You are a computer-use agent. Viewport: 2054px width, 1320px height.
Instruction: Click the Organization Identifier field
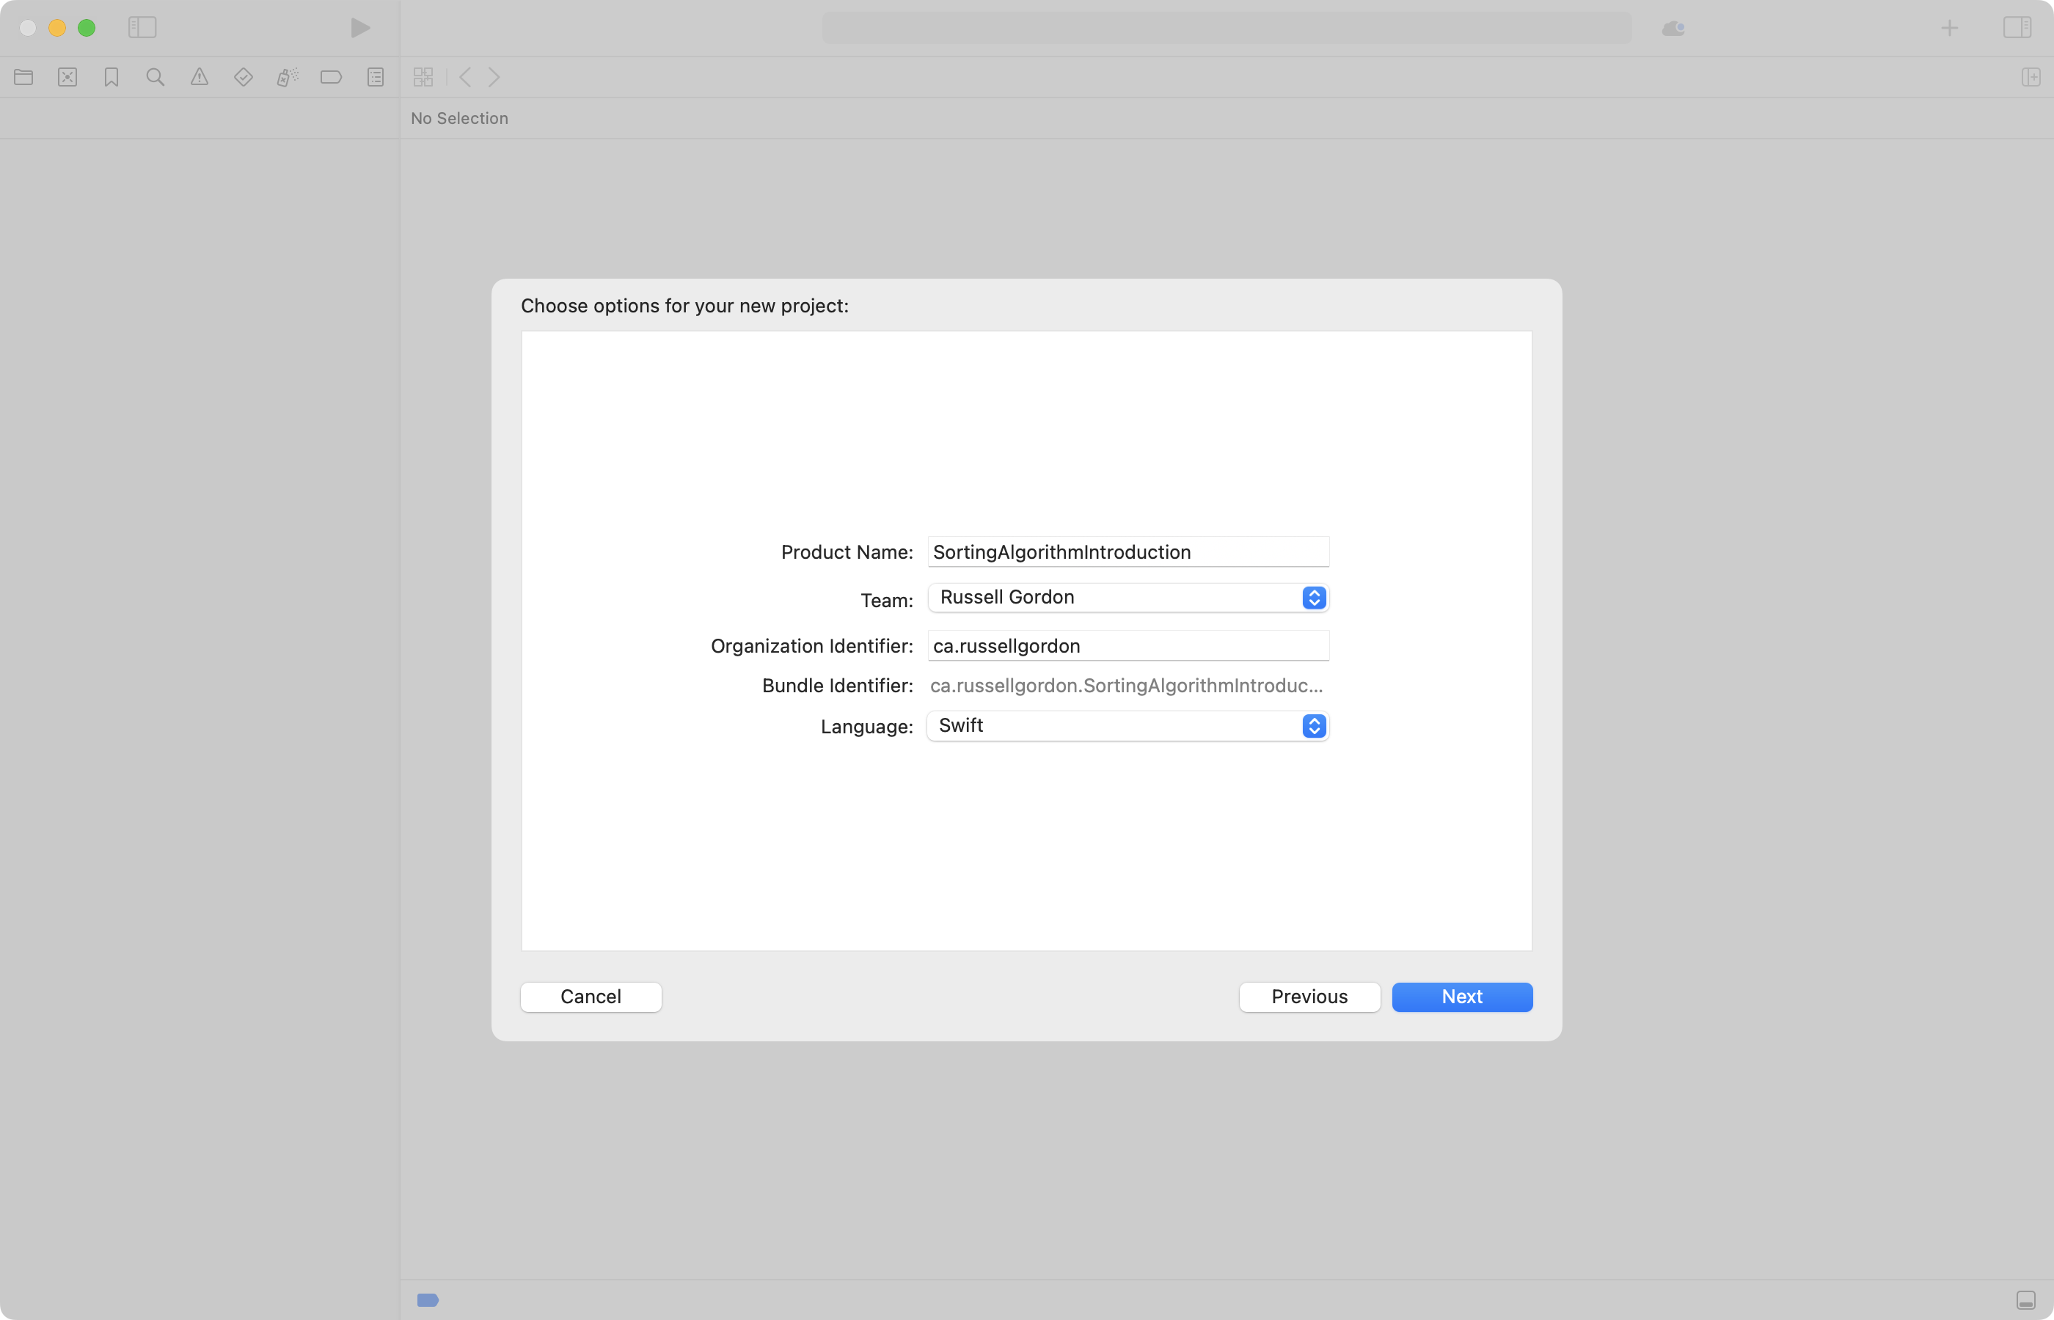(1127, 646)
